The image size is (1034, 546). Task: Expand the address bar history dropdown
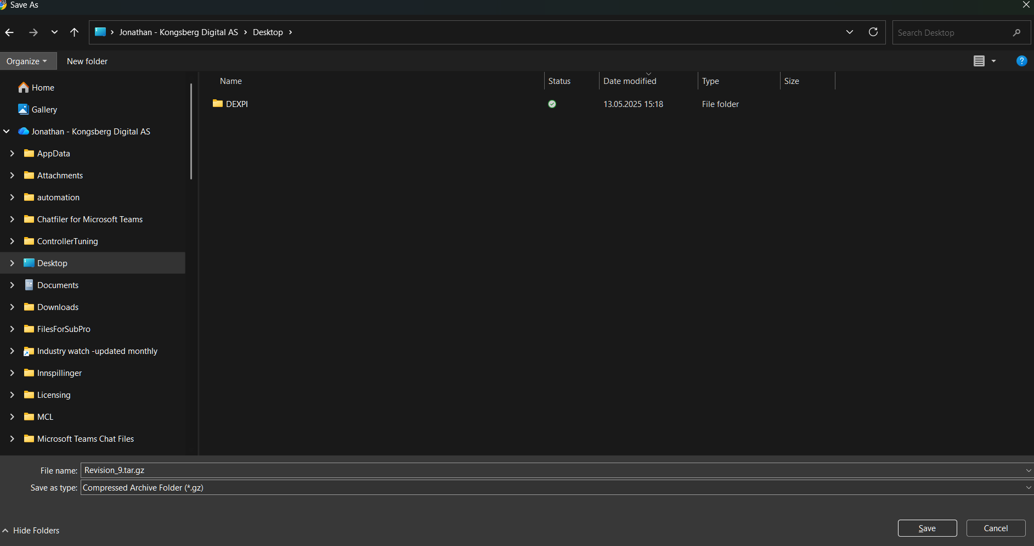point(850,32)
